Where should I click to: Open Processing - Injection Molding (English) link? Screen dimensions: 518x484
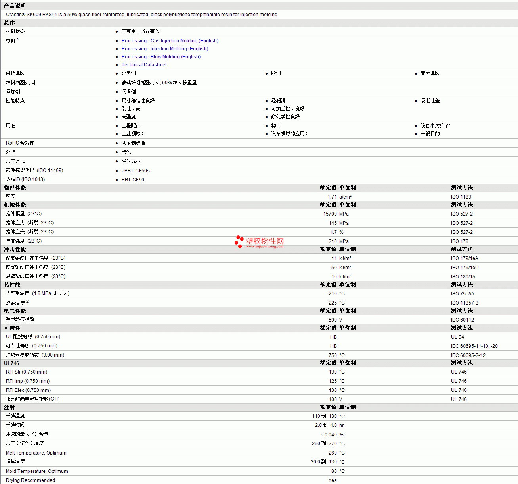point(165,49)
